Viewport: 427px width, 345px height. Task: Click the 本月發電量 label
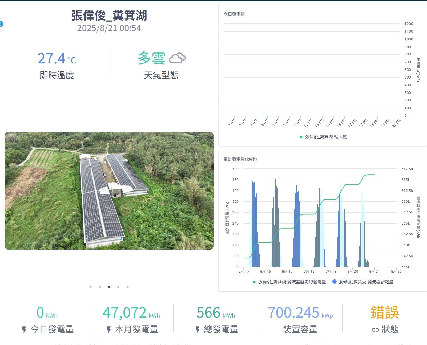(x=137, y=330)
